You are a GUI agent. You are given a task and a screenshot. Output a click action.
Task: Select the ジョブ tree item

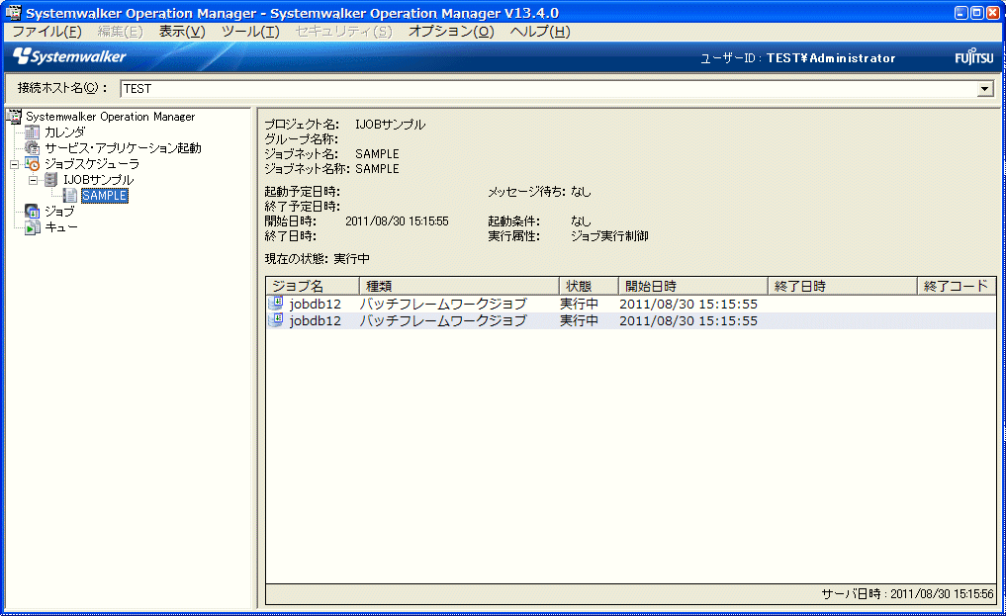[59, 211]
